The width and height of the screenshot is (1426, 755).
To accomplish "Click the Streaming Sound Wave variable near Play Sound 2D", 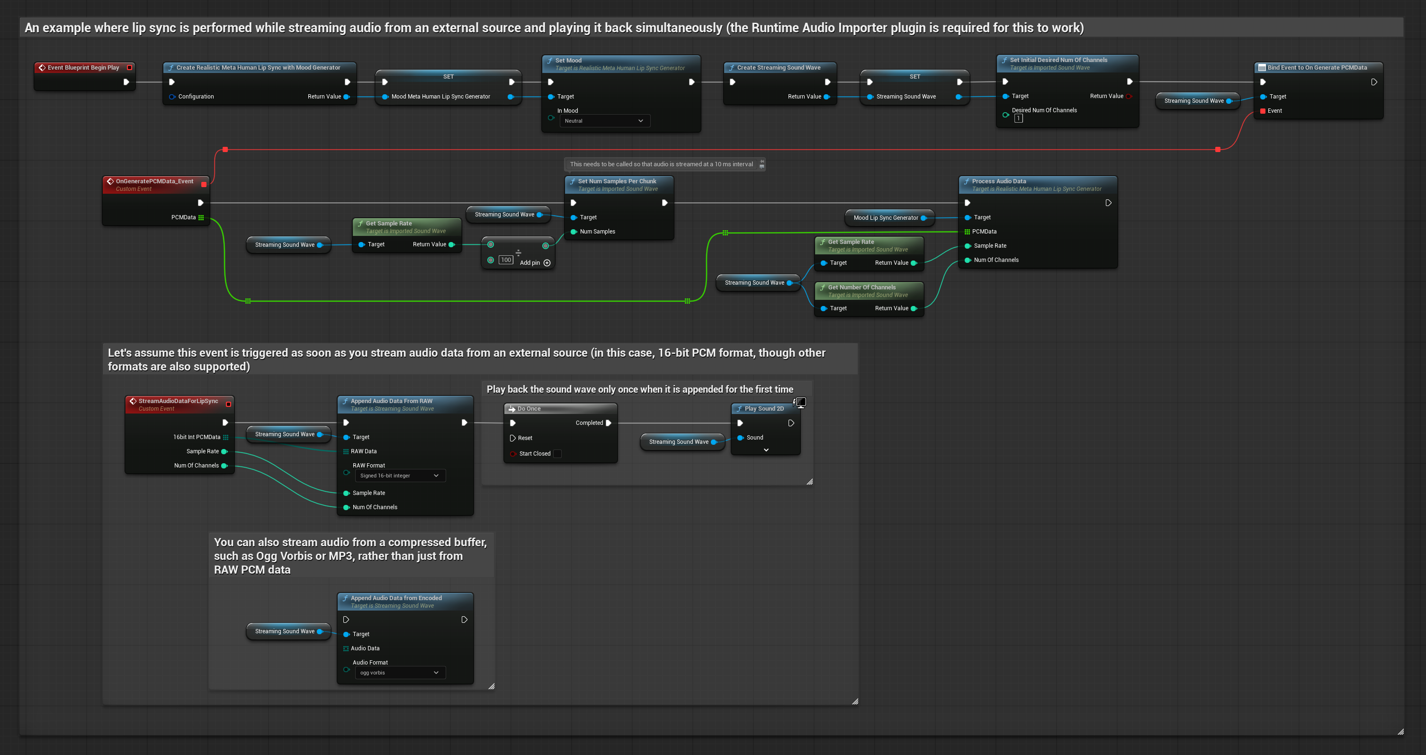I will pos(678,442).
